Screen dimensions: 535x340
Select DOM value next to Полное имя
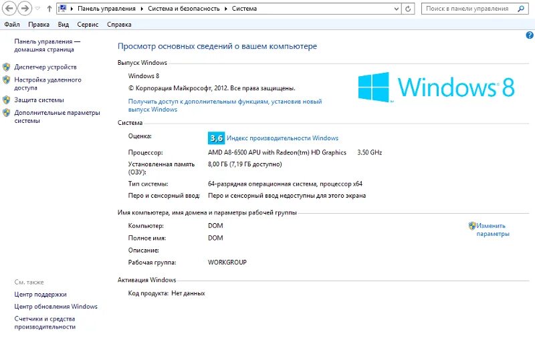(x=215, y=238)
